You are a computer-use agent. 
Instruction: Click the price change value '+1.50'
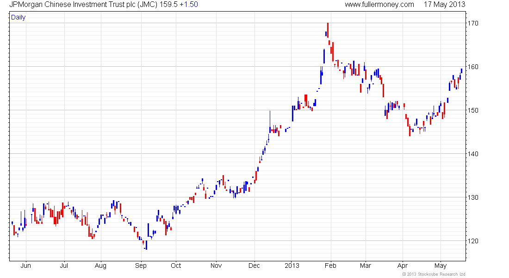[x=189, y=5]
